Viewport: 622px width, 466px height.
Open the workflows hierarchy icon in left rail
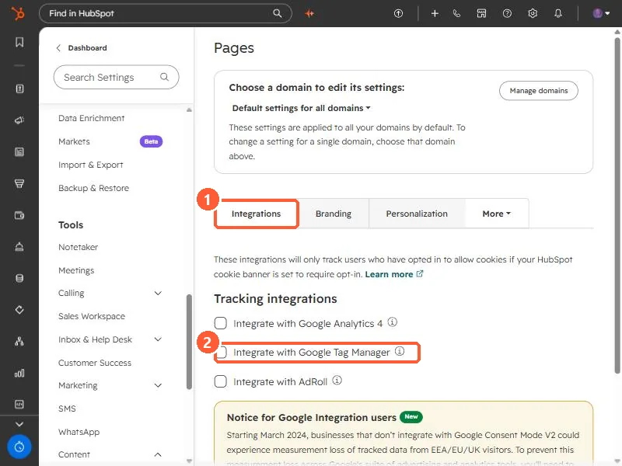point(19,341)
